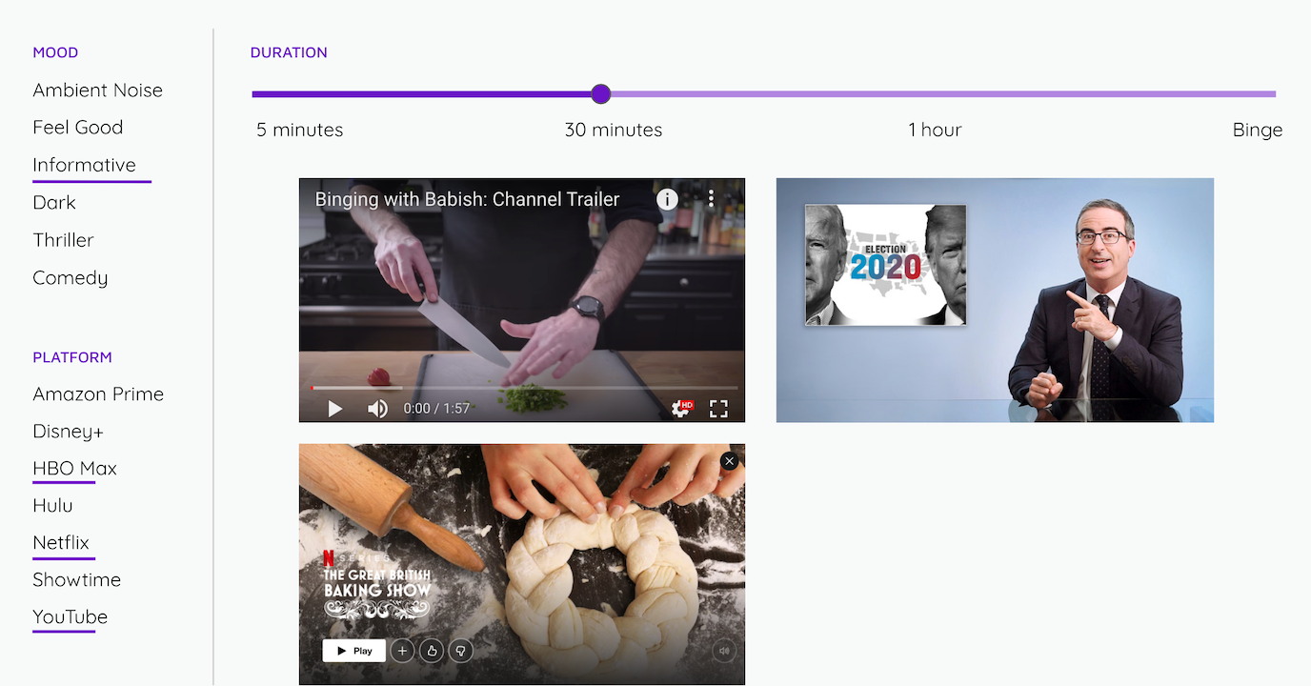Enable the Hulu platform filter
This screenshot has height=686, width=1311.
coord(52,506)
